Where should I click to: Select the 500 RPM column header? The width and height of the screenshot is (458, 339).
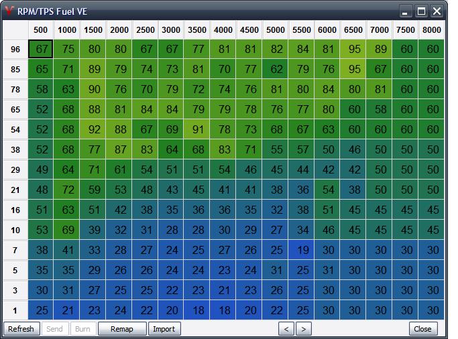click(41, 30)
